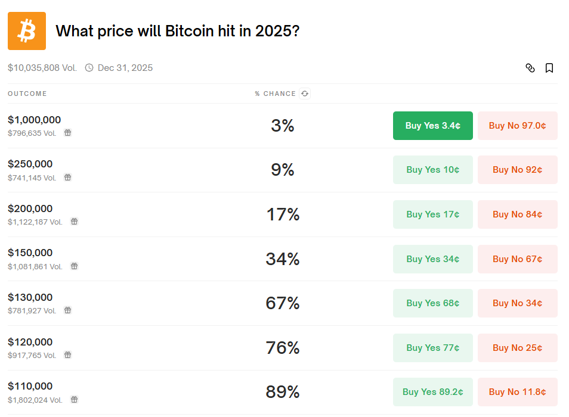Click the gift icon under $250,000
Image resolution: width=569 pixels, height=417 pixels.
click(x=68, y=178)
